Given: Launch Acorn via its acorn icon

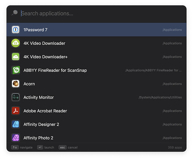Looking at the screenshot, I should 16,84.
